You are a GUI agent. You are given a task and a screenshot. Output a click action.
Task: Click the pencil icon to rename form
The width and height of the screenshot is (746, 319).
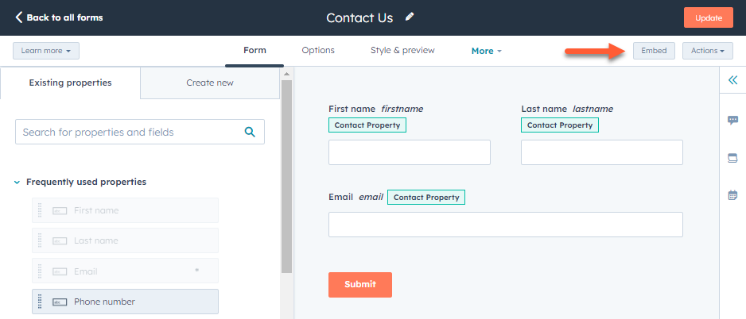pyautogui.click(x=410, y=17)
